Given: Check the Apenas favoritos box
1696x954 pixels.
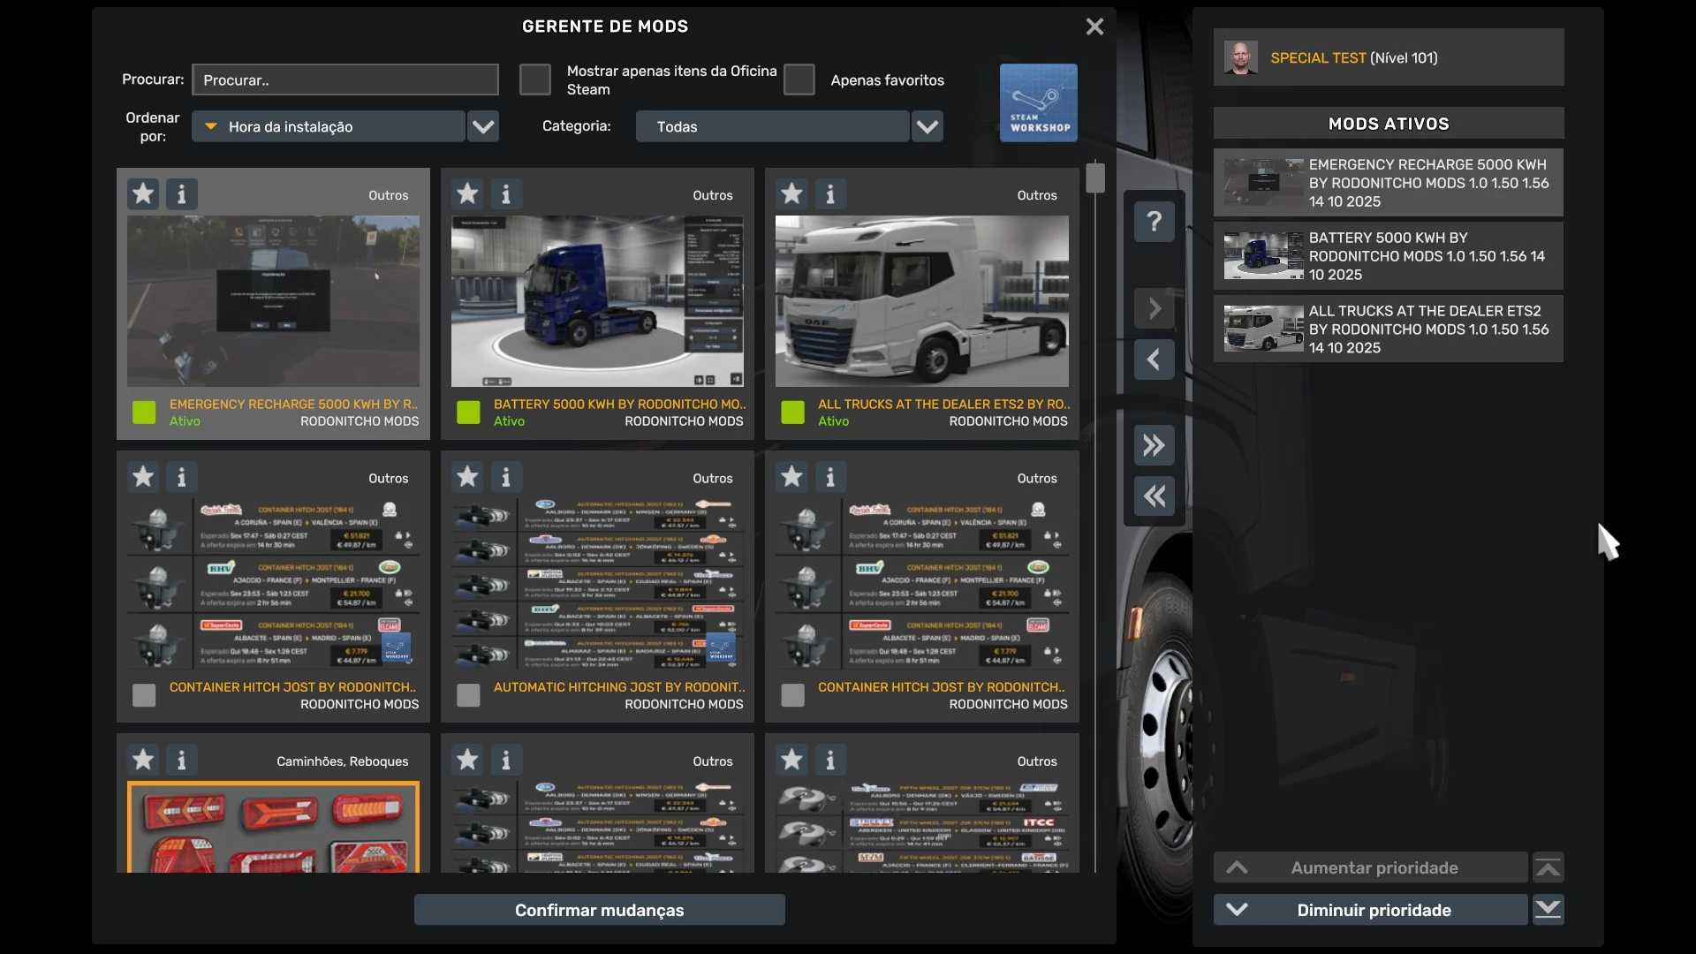Looking at the screenshot, I should coord(799,79).
